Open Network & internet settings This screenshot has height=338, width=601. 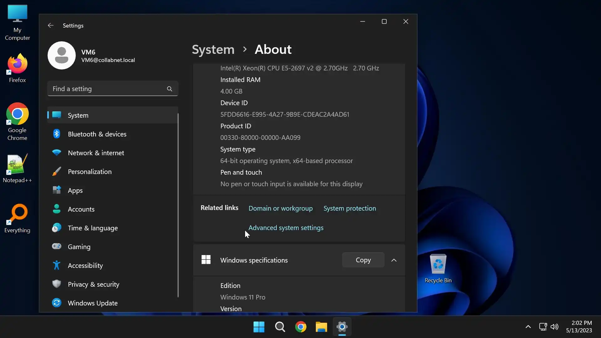pyautogui.click(x=96, y=153)
